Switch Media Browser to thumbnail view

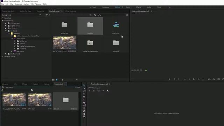(57, 80)
